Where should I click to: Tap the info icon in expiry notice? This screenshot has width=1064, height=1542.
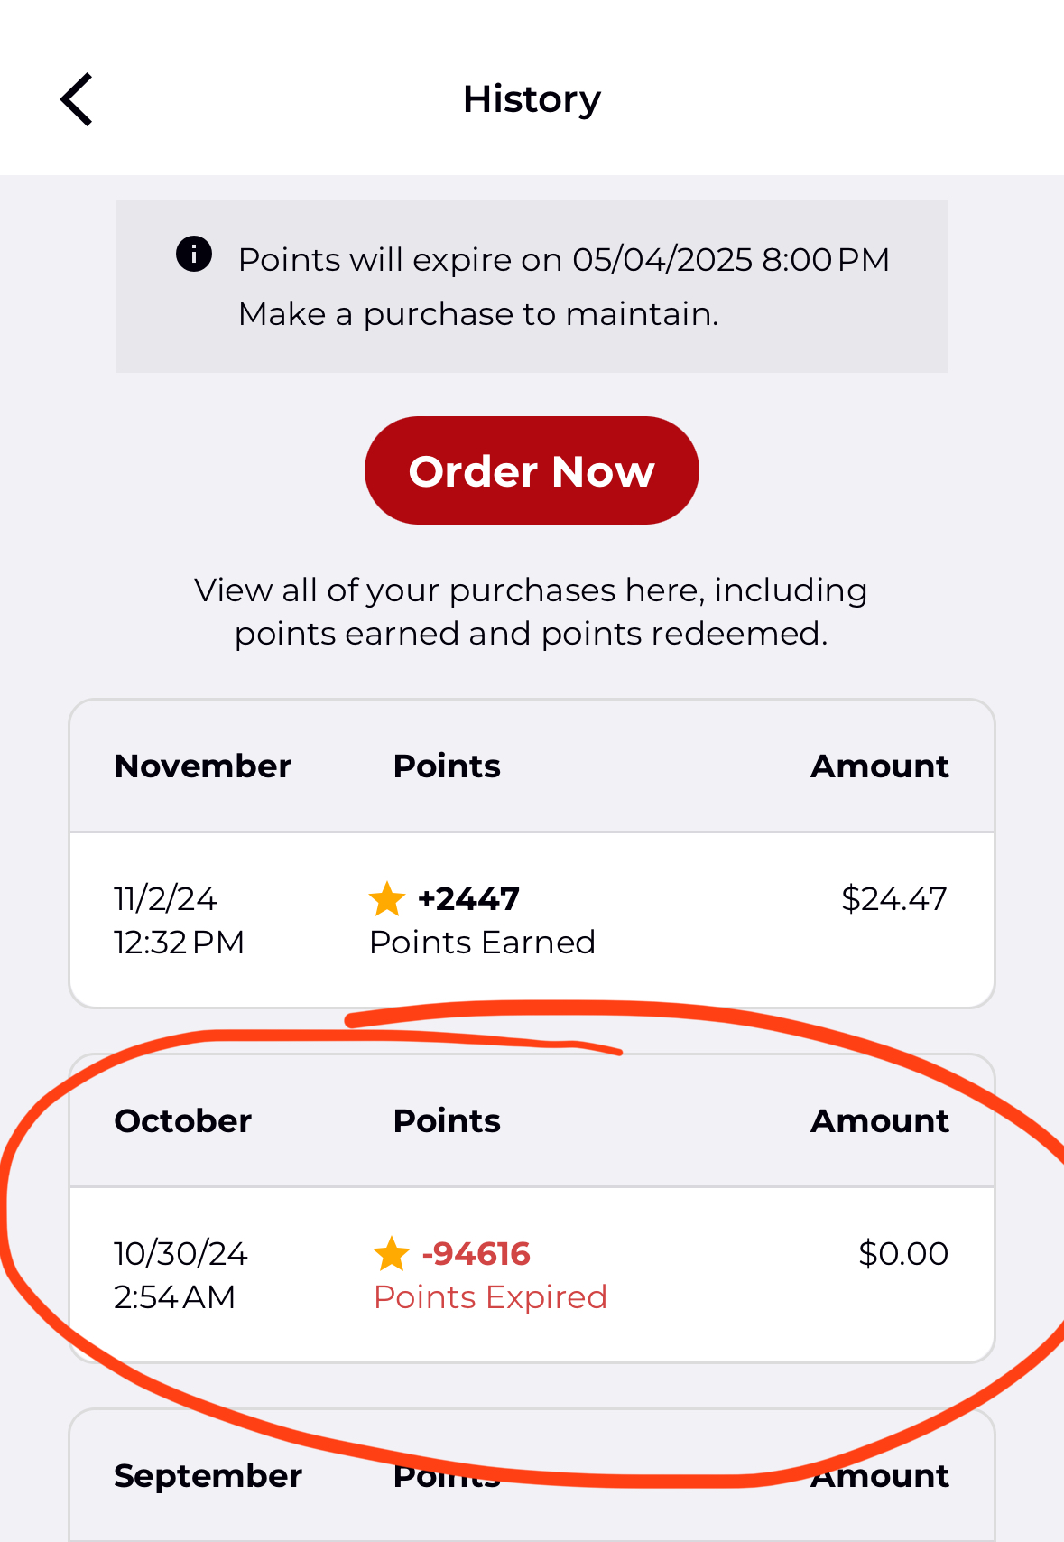(x=194, y=254)
